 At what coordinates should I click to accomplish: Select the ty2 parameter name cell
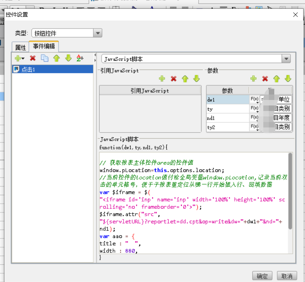(228, 127)
